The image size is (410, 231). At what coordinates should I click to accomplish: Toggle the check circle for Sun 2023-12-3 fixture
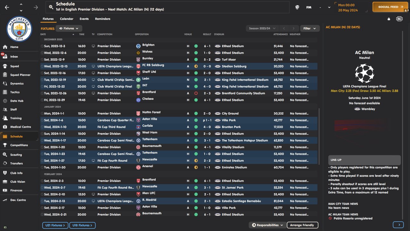pyautogui.click(x=42, y=46)
